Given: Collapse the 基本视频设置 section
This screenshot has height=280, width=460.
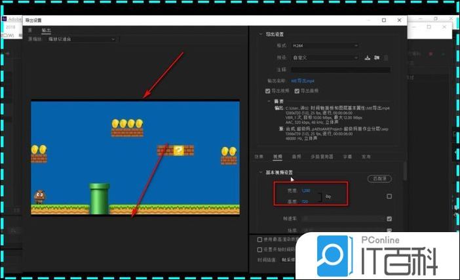Looking at the screenshot, I should (261, 172).
